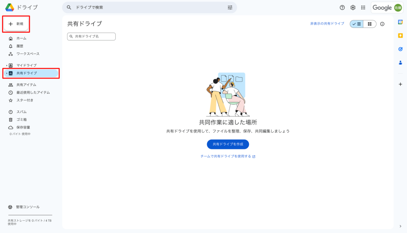
Task: Go to ホーム in the sidebar
Action: pyautogui.click(x=21, y=38)
